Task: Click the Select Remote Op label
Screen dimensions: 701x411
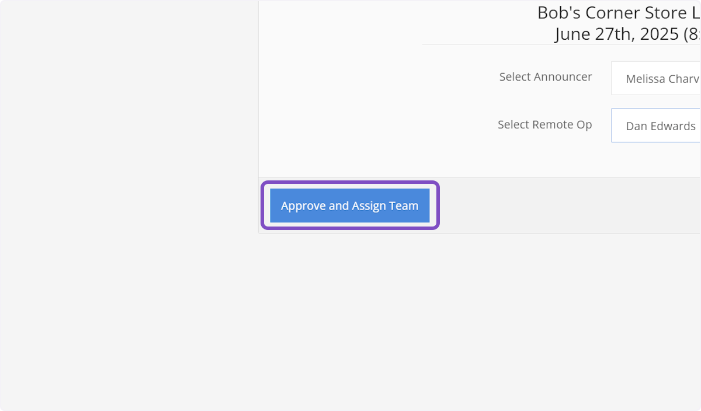Action: pos(544,124)
